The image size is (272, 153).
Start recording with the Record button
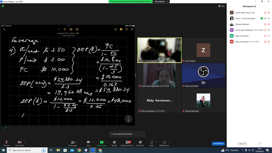(114, 143)
